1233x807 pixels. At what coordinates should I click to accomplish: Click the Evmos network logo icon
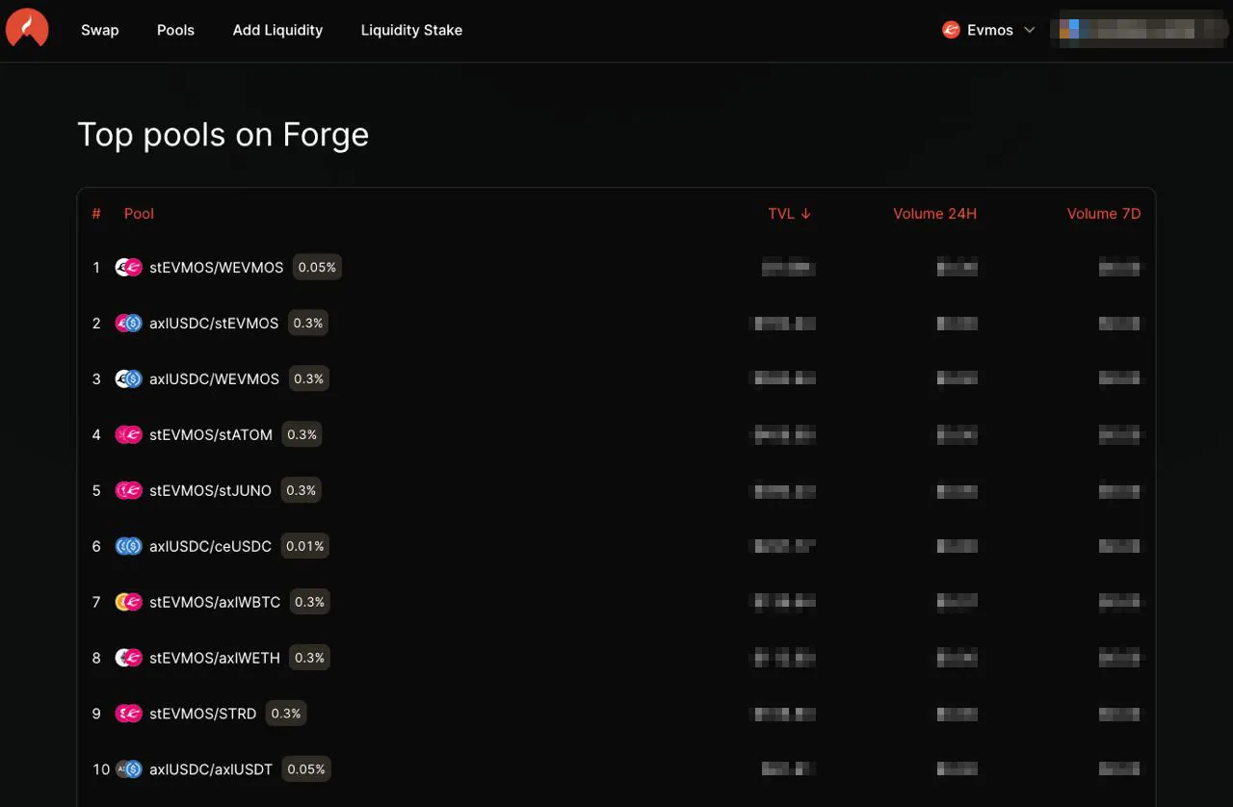(951, 30)
